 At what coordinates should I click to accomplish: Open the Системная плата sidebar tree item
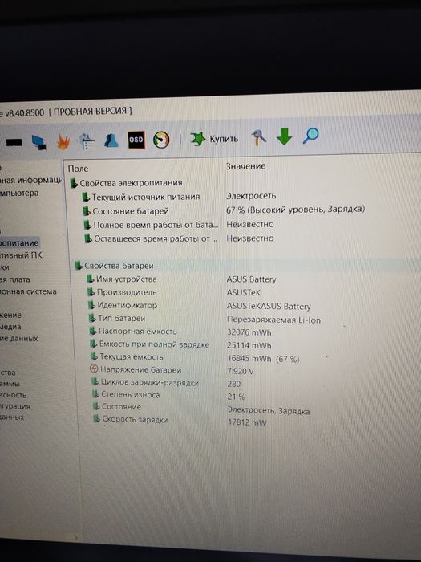pyautogui.click(x=15, y=279)
